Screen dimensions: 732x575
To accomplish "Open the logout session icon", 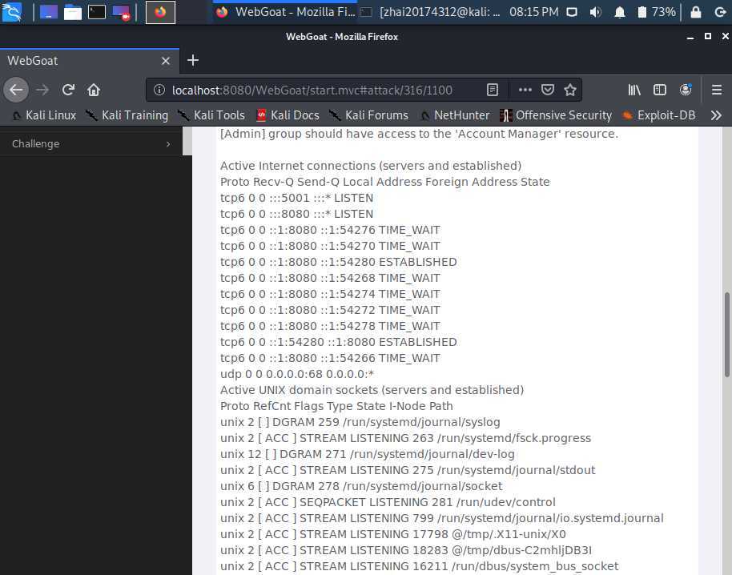I will 720,12.
